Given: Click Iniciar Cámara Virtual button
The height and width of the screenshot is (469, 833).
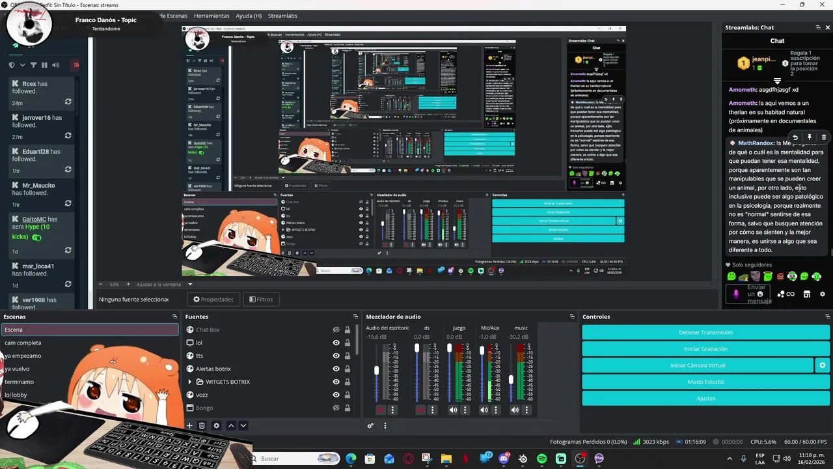Looking at the screenshot, I should [x=698, y=365].
